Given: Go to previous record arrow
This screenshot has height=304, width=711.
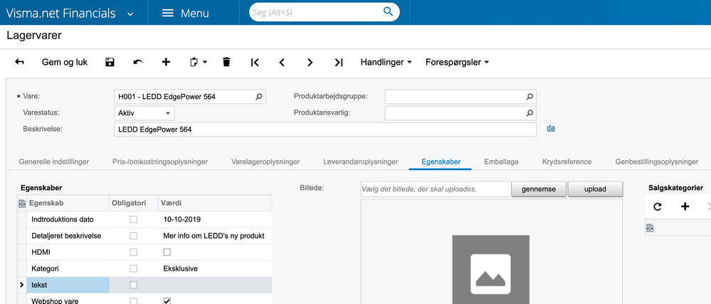Looking at the screenshot, I should (282, 62).
